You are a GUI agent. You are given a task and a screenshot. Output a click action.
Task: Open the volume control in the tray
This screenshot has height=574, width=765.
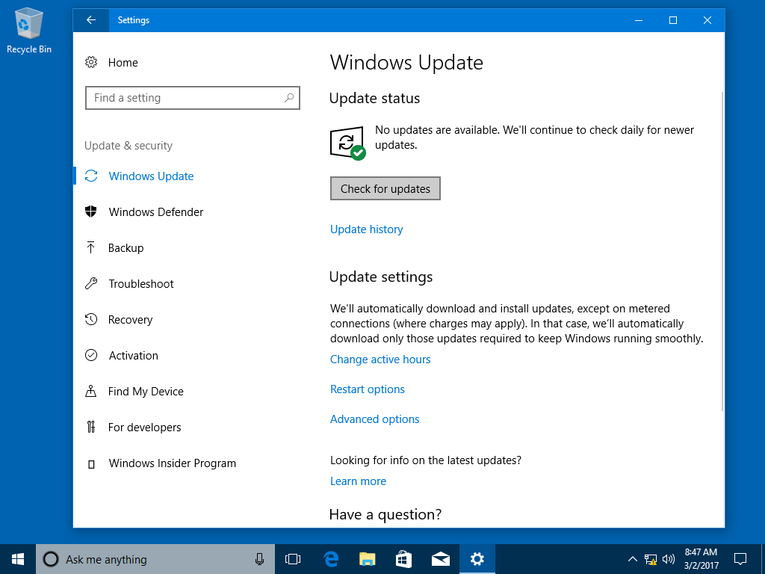(x=669, y=558)
